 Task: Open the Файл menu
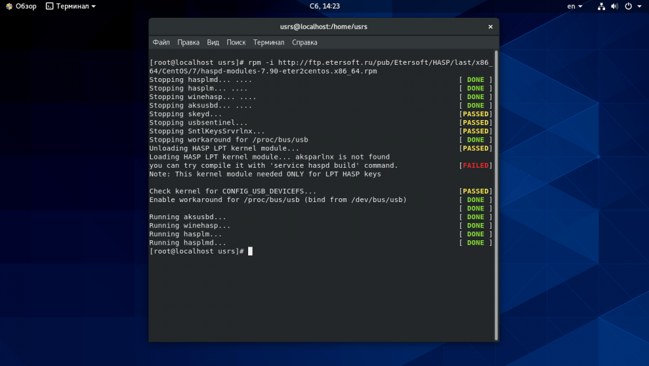tap(161, 43)
